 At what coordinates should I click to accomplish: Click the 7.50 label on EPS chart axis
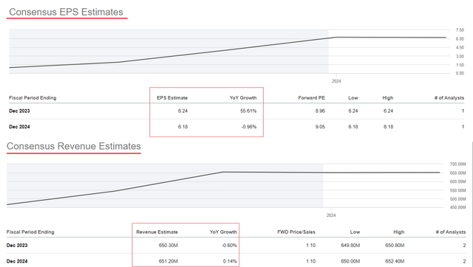tap(460, 30)
